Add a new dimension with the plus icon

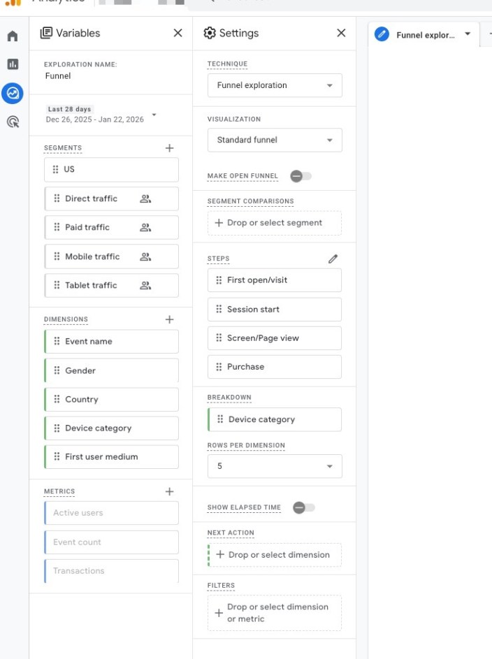(169, 319)
